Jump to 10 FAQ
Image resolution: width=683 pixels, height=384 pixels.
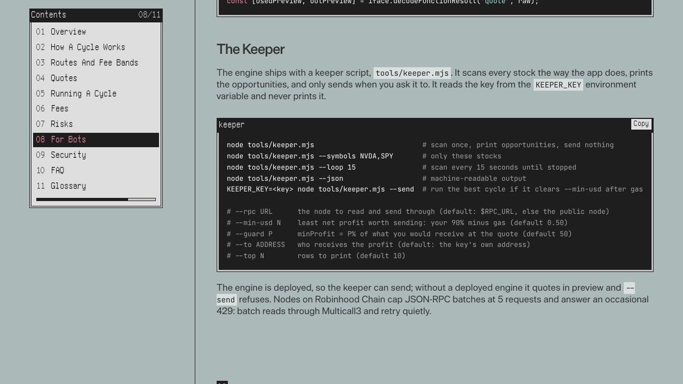[x=96, y=170]
